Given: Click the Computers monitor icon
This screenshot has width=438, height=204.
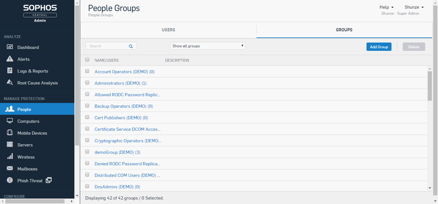Looking at the screenshot, I should pyautogui.click(x=10, y=121).
